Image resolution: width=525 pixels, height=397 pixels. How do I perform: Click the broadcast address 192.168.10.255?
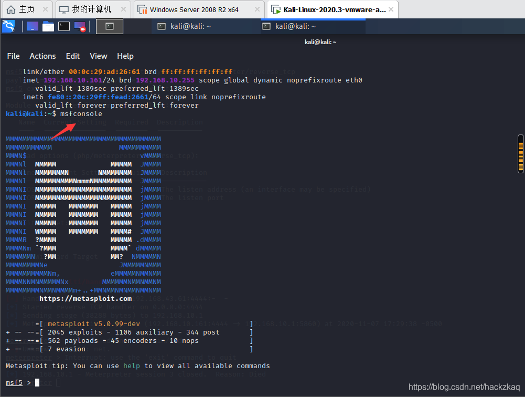click(x=165, y=80)
